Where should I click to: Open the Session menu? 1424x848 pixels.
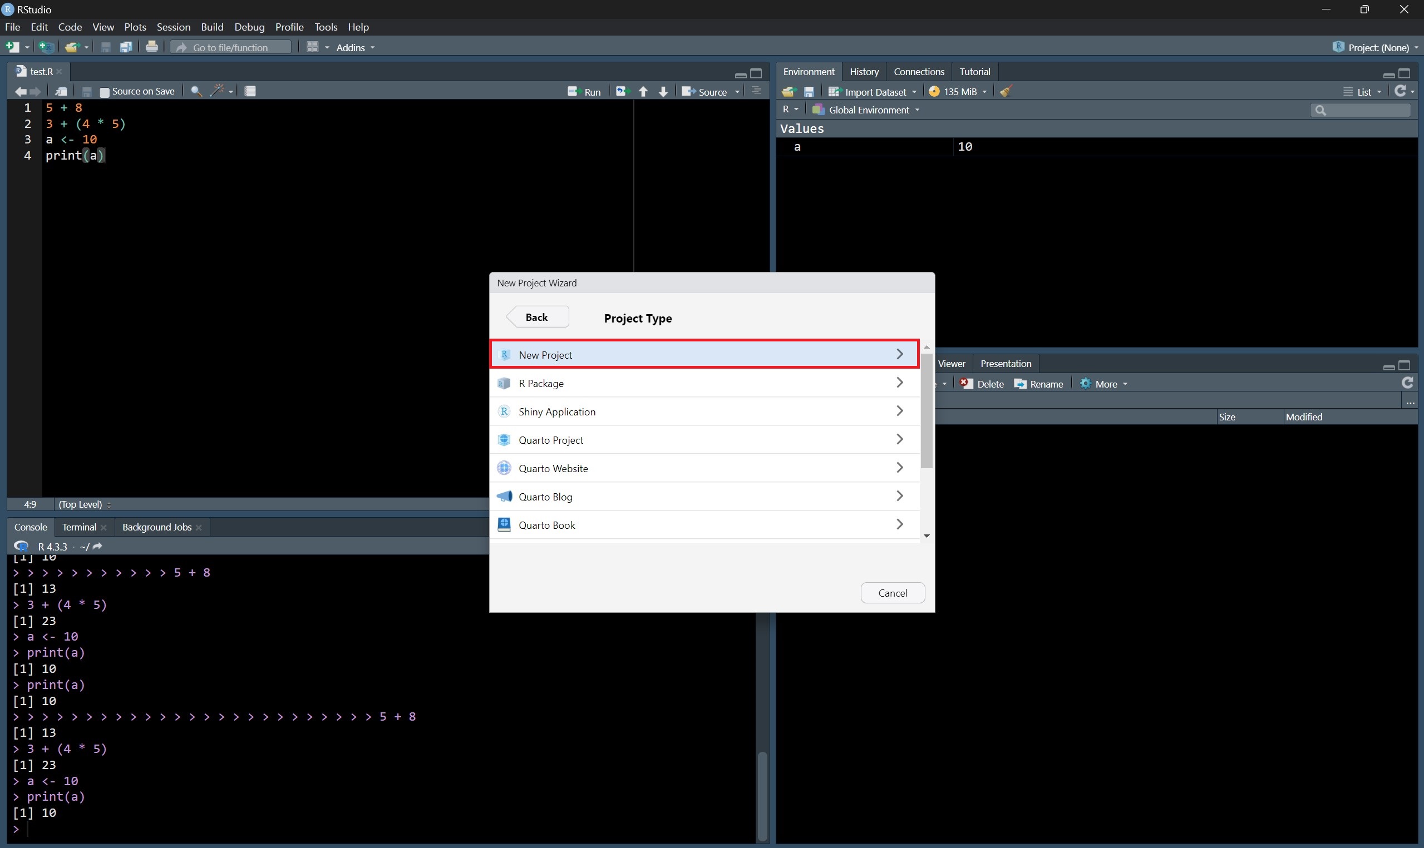point(173,27)
